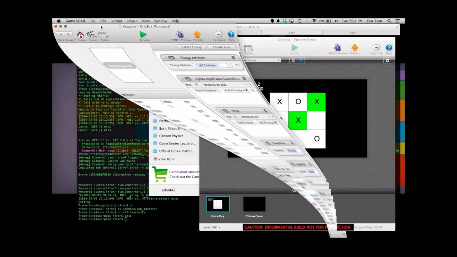
Task: Click HTML5 Preview icon in GridBox toolbar
Action: [x=180, y=35]
